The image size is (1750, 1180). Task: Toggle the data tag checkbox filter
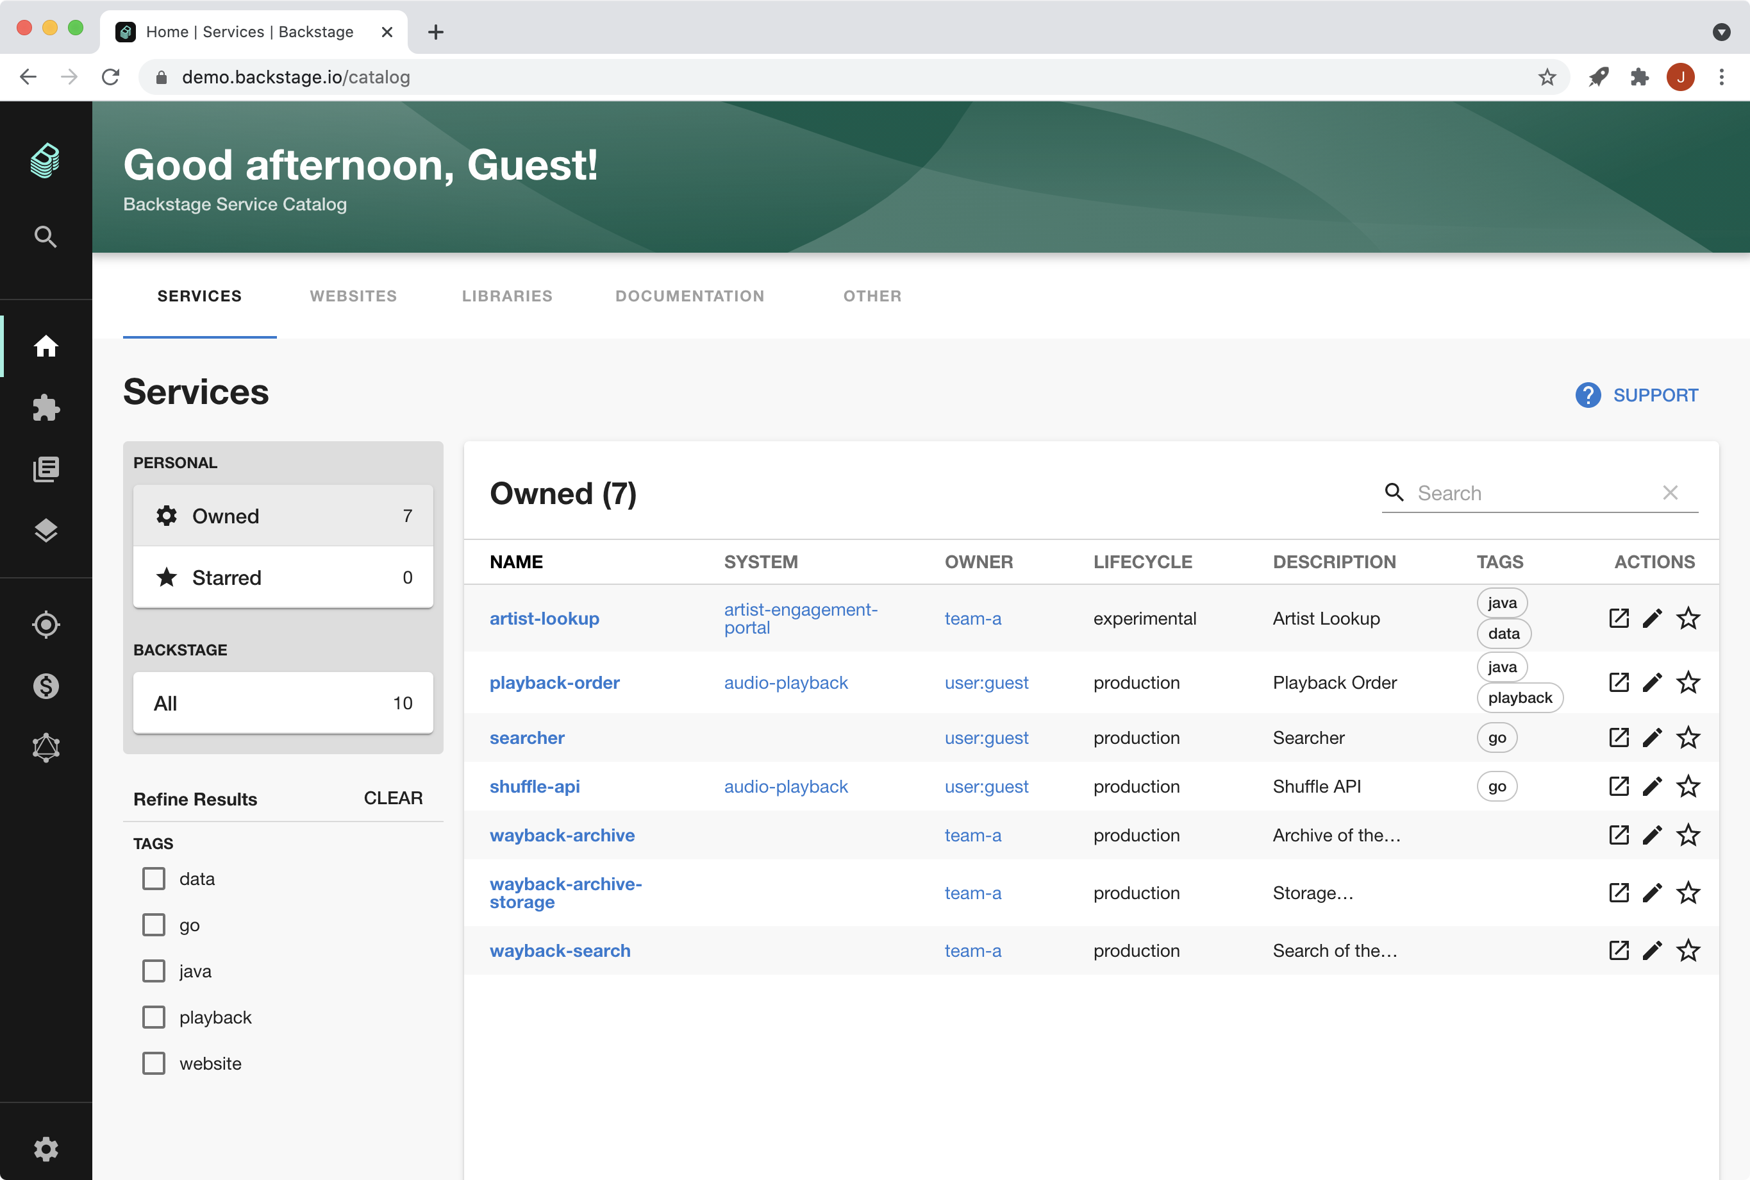(154, 879)
